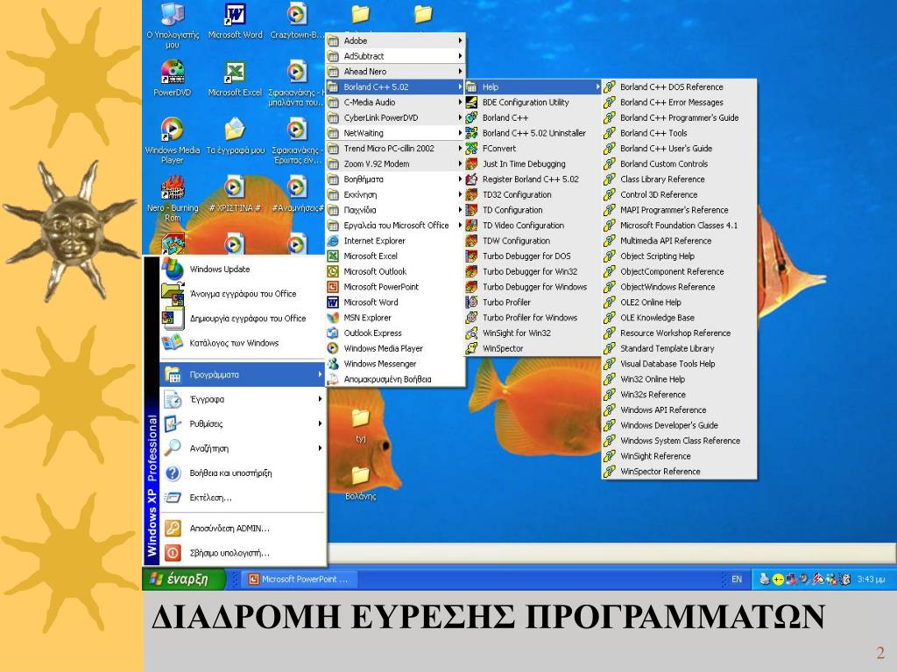Screen dimensions: 897x672
Task: Select Standard Template Library help entry
Action: click(x=679, y=348)
